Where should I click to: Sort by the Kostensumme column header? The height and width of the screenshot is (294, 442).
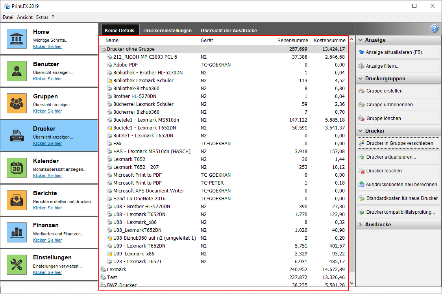point(329,40)
